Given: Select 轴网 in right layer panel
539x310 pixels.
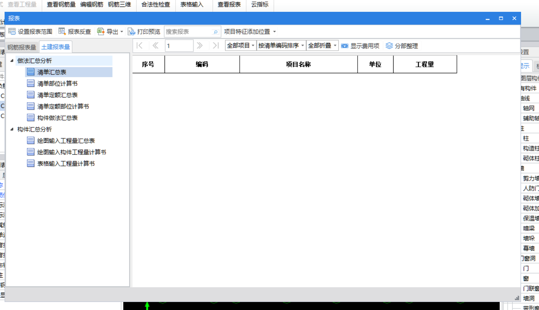Looking at the screenshot, I should click(x=529, y=108).
